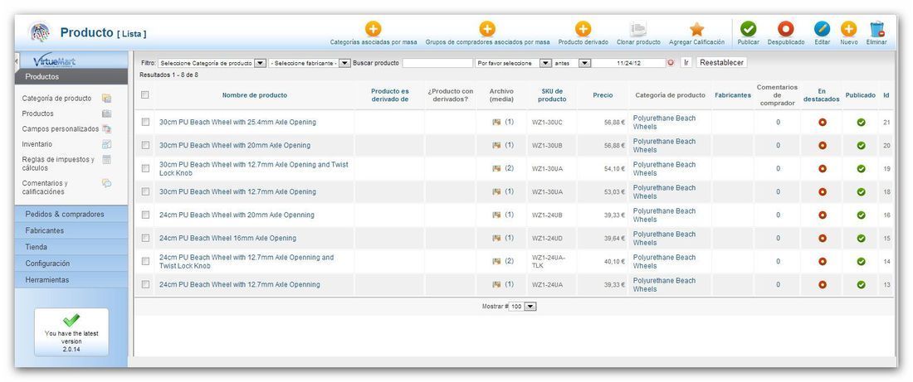The image size is (913, 382).
Task: Click the Campos personalizados sidebar icon
Action: [106, 128]
